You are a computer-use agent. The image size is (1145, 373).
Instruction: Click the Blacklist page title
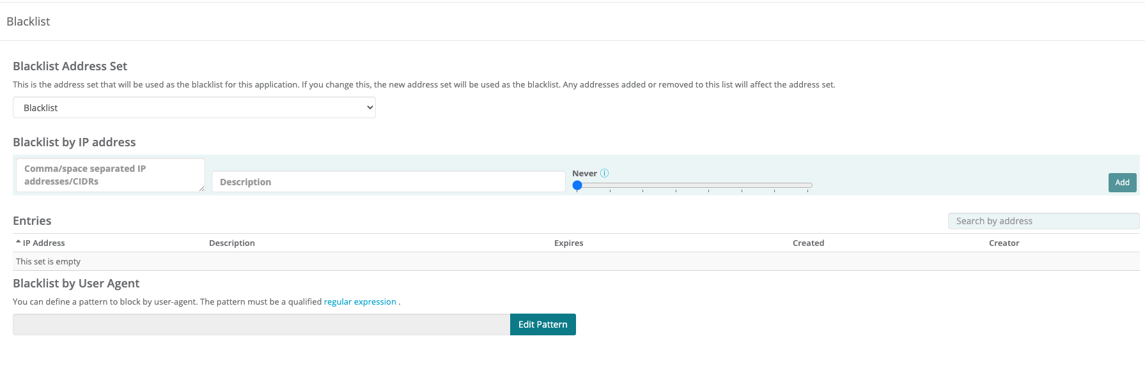(x=28, y=22)
